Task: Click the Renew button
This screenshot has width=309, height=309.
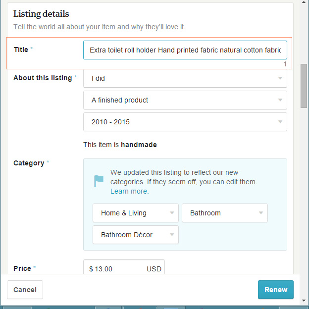Action: [x=276, y=290]
